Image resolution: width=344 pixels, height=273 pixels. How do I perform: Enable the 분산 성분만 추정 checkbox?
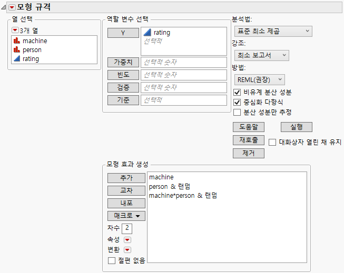click(237, 112)
